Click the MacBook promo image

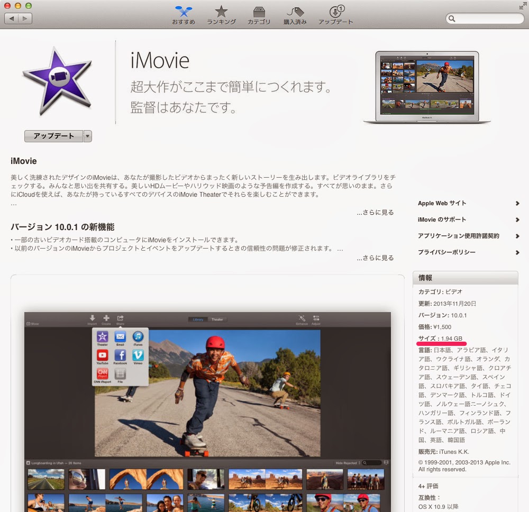pyautogui.click(x=427, y=87)
